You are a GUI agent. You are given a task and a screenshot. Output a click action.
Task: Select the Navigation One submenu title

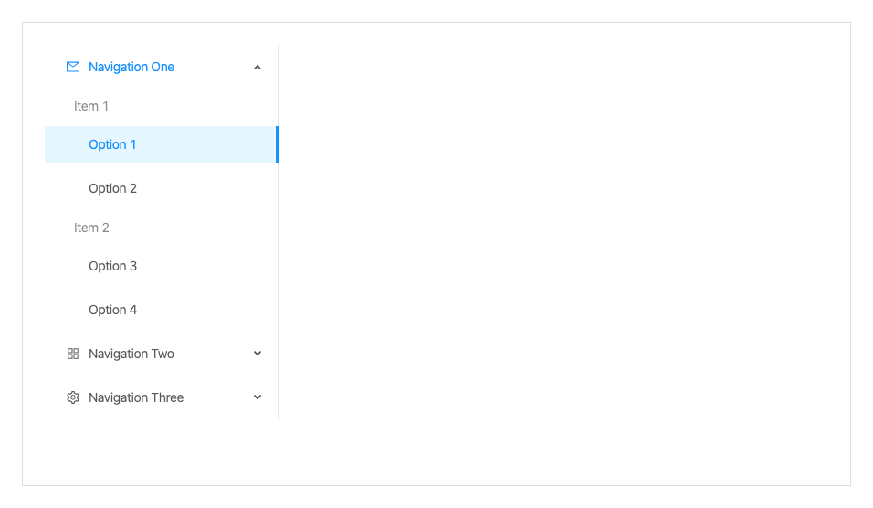tap(161, 67)
